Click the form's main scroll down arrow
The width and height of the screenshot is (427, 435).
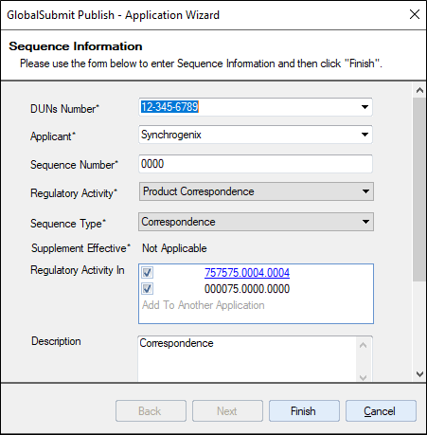coord(419,374)
